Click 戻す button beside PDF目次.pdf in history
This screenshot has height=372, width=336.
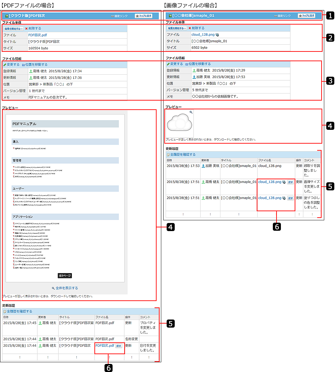tap(119, 346)
